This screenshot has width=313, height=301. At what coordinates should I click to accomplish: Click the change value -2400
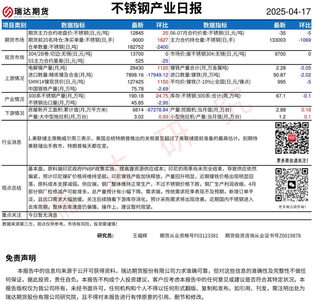tap(162, 47)
